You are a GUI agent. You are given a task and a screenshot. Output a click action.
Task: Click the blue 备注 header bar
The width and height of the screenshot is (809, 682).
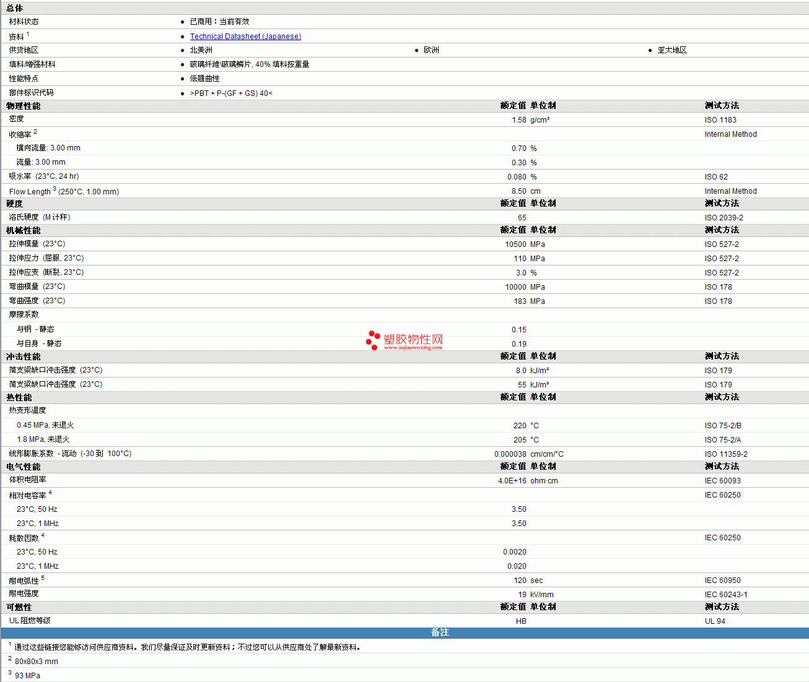(440, 632)
